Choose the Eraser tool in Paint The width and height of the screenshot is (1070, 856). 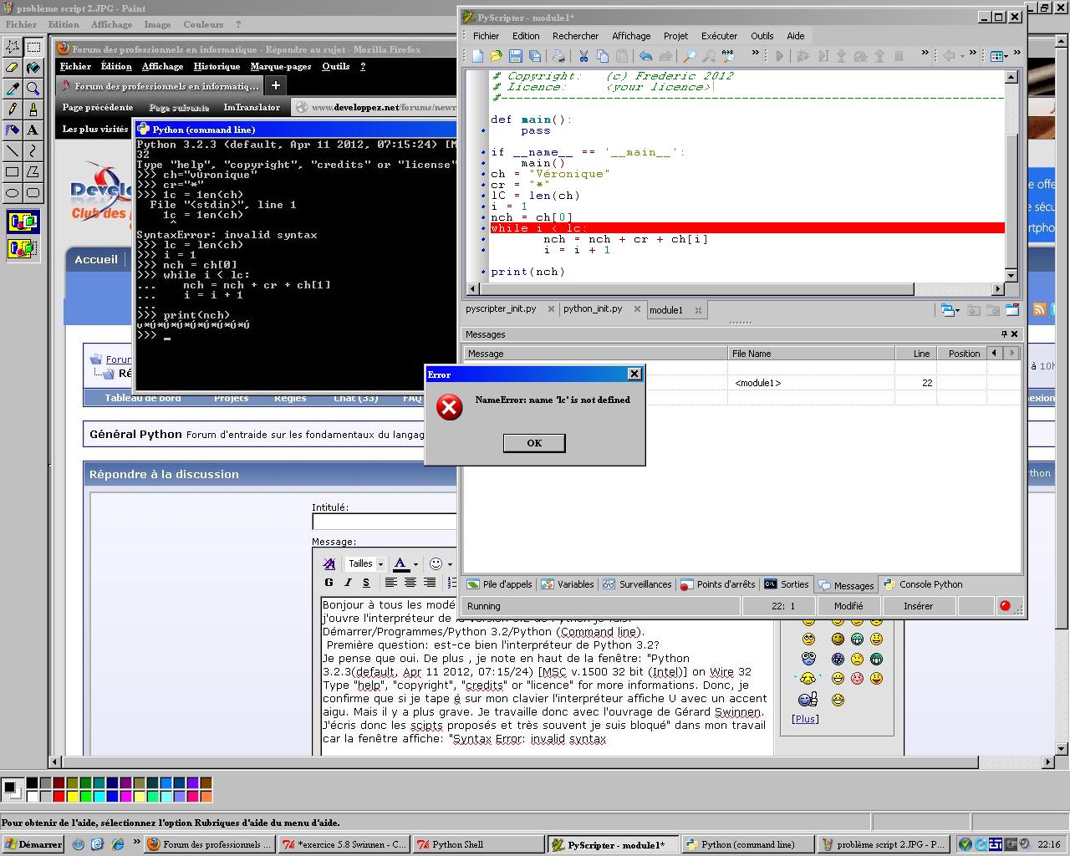coord(13,68)
